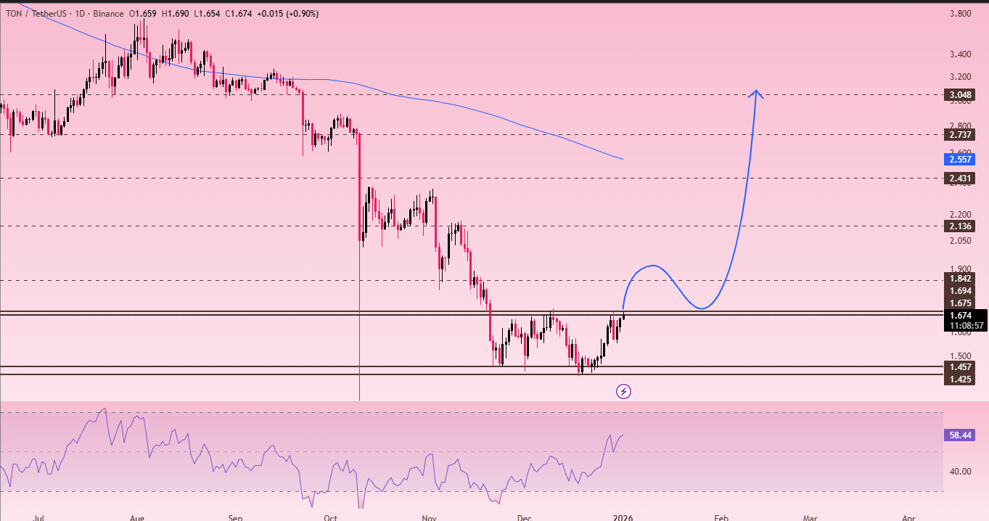Click the 3.800 price scale value
This screenshot has width=989, height=521.
click(x=960, y=14)
